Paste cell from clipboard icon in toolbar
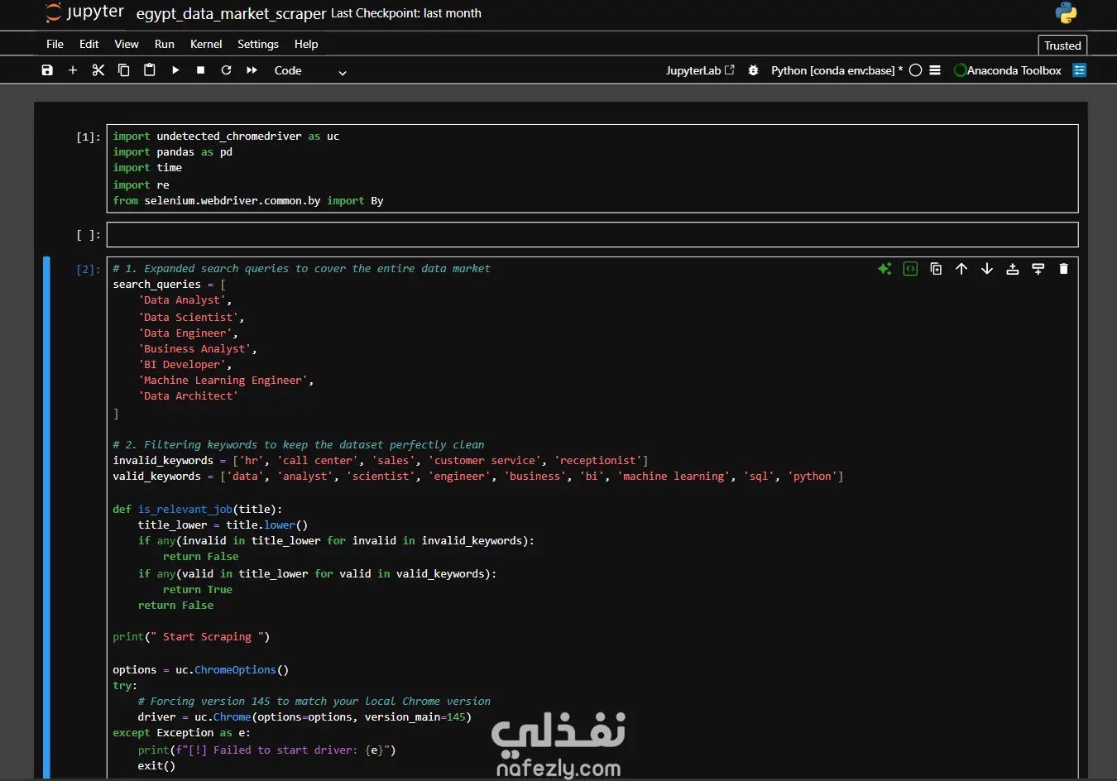The width and height of the screenshot is (1117, 781). pos(150,70)
